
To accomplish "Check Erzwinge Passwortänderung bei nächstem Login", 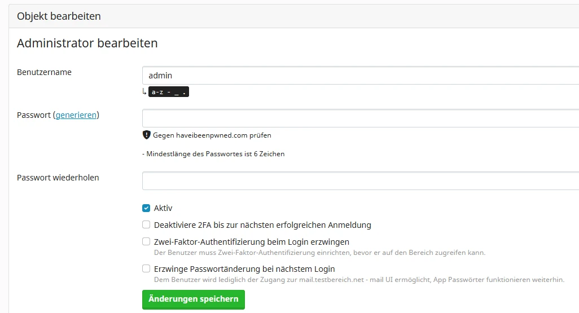I will click(146, 268).
